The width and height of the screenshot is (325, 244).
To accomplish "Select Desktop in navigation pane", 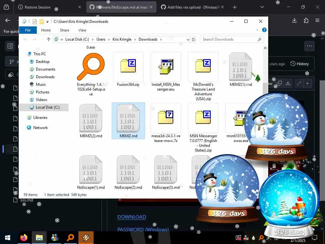I will [43, 61].
